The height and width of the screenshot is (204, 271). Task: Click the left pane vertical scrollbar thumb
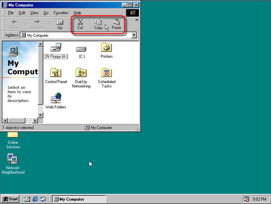point(40,76)
